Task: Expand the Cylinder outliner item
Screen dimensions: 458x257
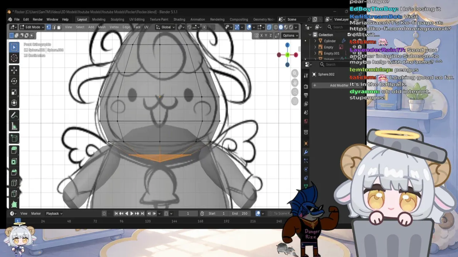Action: pos(315,41)
